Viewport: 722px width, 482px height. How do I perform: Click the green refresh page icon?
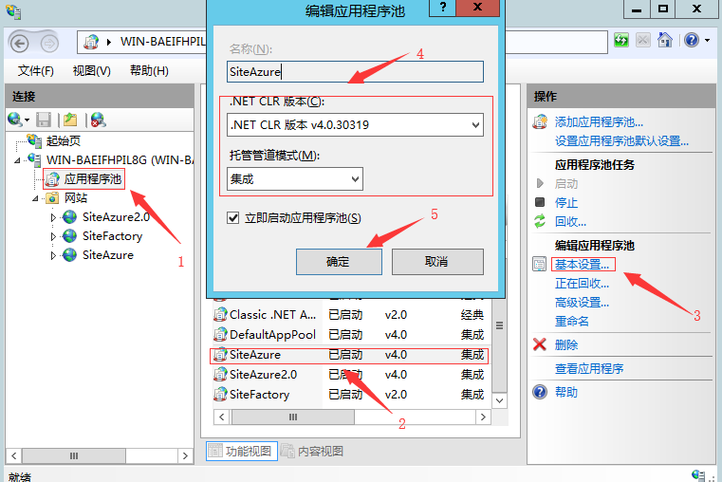pos(621,40)
